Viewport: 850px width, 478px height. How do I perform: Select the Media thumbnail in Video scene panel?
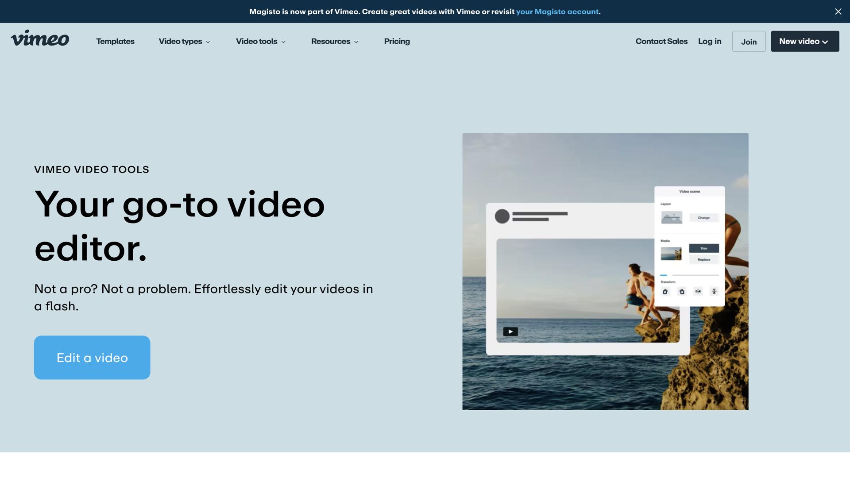point(671,254)
